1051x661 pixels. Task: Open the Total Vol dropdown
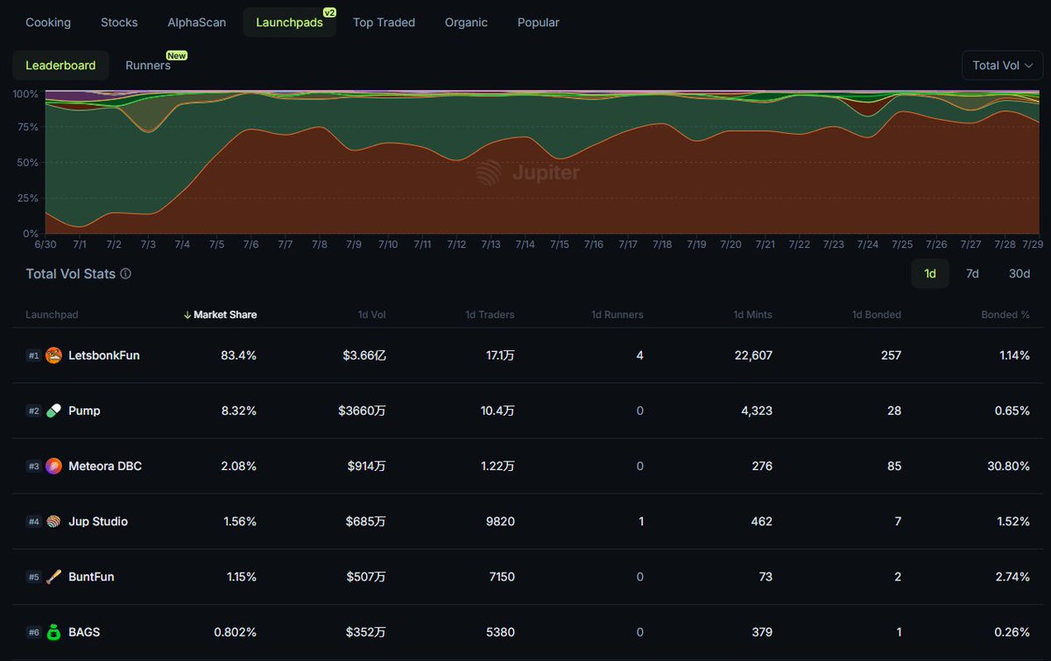pos(1002,65)
